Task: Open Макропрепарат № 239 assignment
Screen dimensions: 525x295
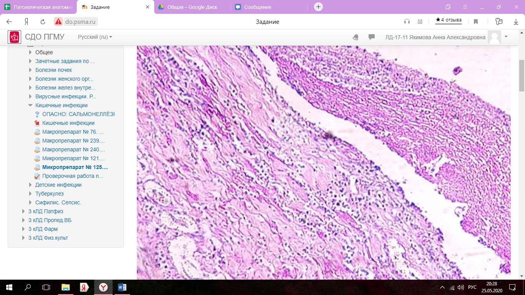Action: (x=73, y=141)
